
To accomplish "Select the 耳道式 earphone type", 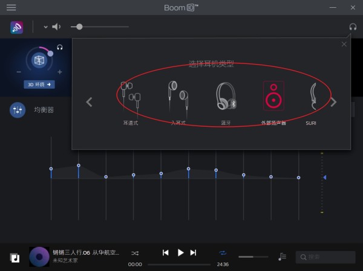I will point(131,103).
